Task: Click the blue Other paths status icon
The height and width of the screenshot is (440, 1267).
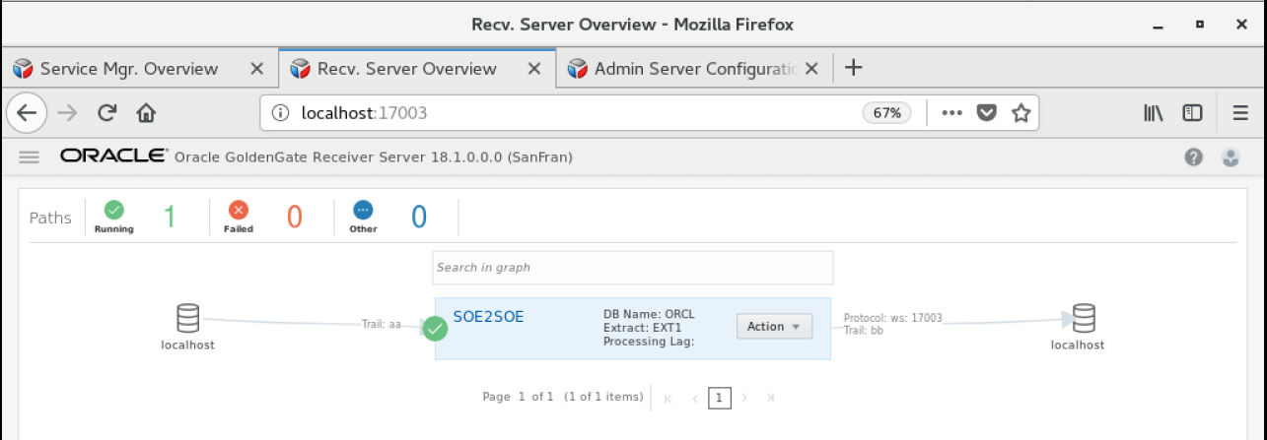Action: point(363,210)
